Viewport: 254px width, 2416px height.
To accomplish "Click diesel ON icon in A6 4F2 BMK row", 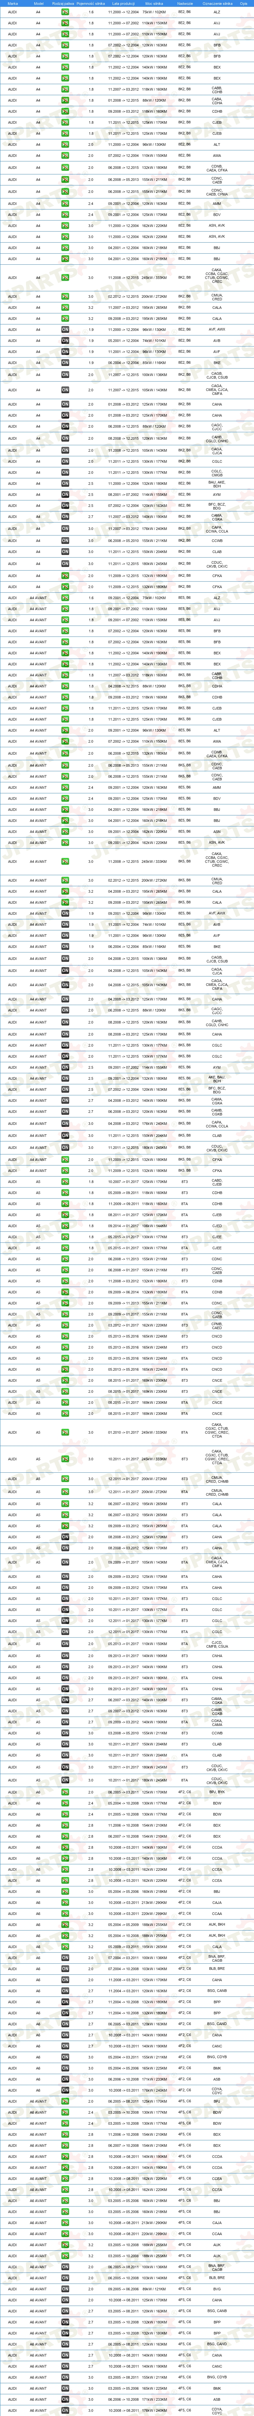I will pyautogui.click(x=65, y=2068).
